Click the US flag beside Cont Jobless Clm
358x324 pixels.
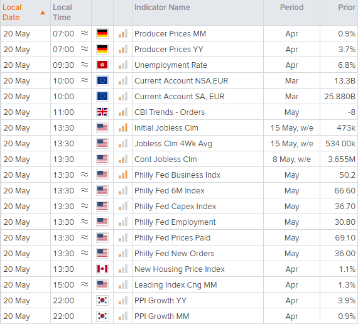tap(102, 159)
